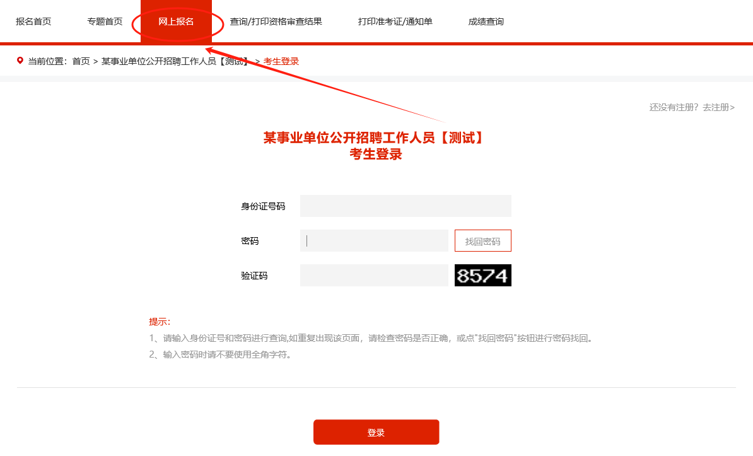753x456 pixels.
Task: Select the 网上报名 tab
Action: pyautogui.click(x=176, y=21)
